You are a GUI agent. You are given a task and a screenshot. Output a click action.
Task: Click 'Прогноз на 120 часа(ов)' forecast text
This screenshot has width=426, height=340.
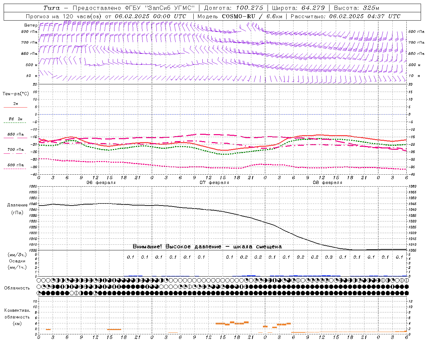[64, 16]
